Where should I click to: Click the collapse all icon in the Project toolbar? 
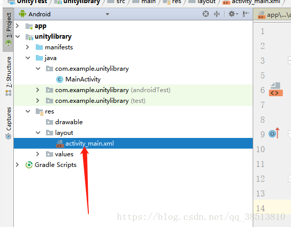click(x=216, y=14)
